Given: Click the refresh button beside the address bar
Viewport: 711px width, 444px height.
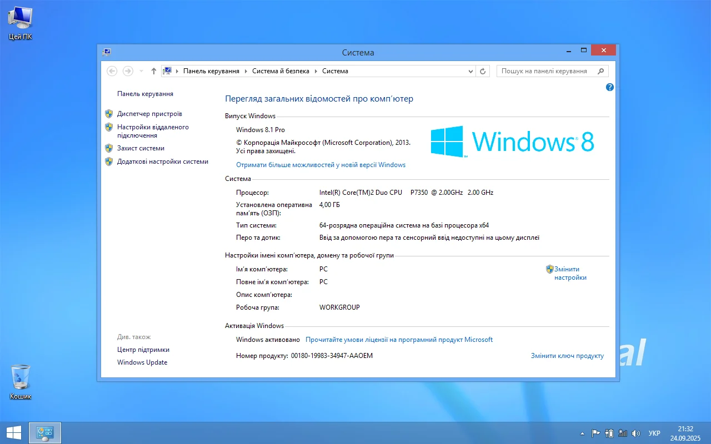Looking at the screenshot, I should tap(483, 71).
